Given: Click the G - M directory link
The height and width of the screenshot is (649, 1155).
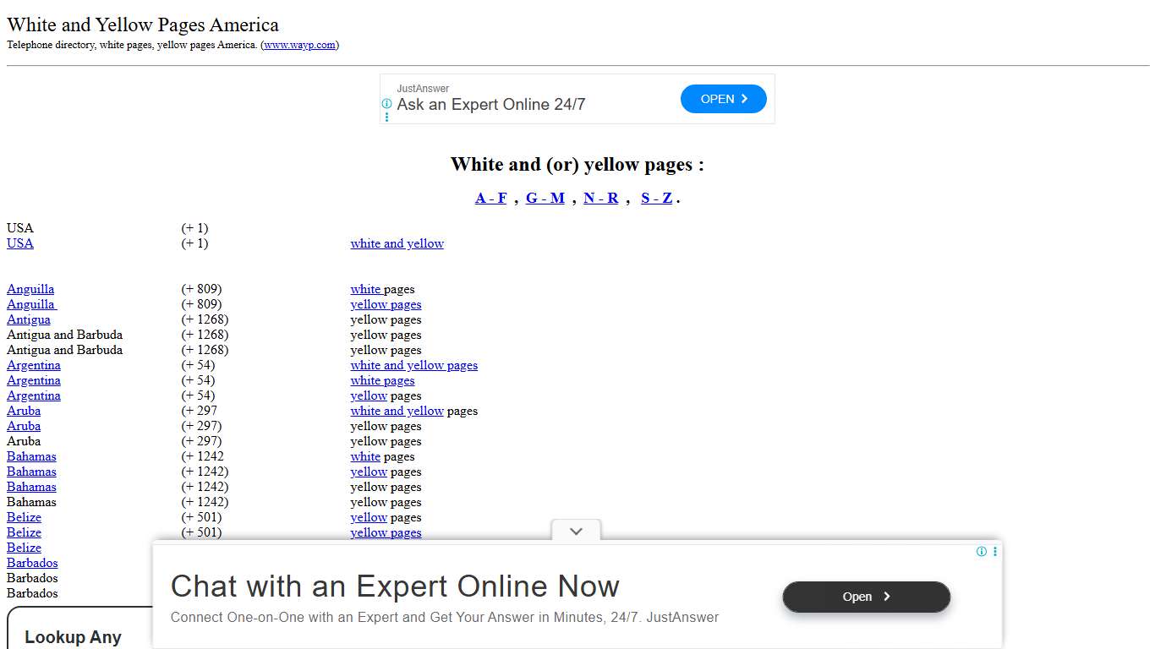Looking at the screenshot, I should click(x=545, y=198).
